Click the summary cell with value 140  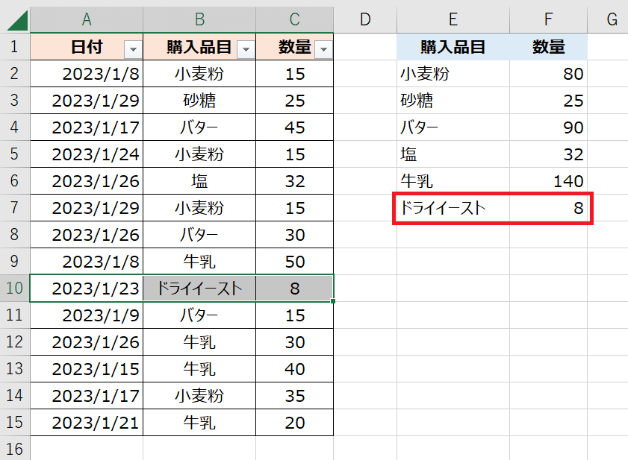[549, 181]
